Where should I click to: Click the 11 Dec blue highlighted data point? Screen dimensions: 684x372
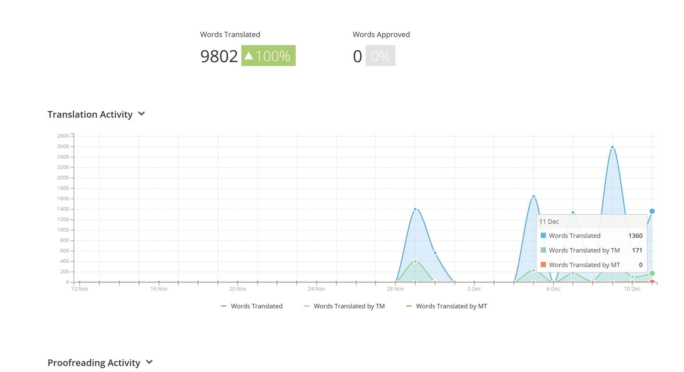tap(652, 211)
